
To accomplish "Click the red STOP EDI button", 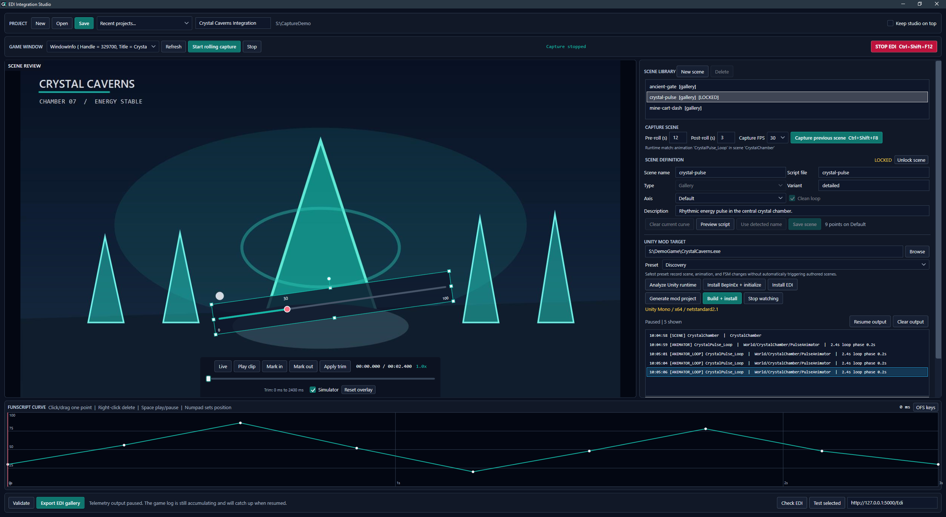I will [904, 47].
